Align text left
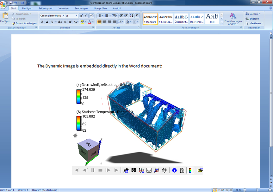Screen dimensions: 273x192 99,22
